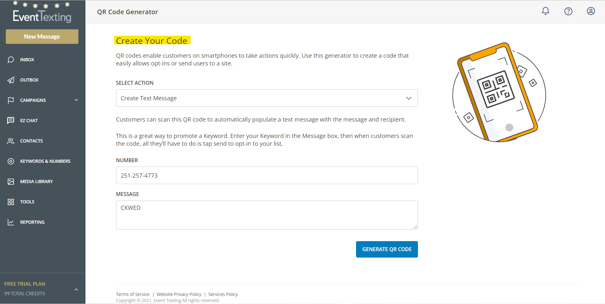Image resolution: width=605 pixels, height=304 pixels.
Task: Click the Campaigns flag icon
Action: click(x=11, y=100)
